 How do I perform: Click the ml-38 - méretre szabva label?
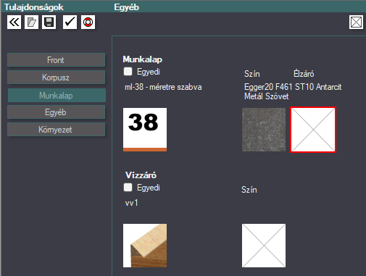pos(163,87)
